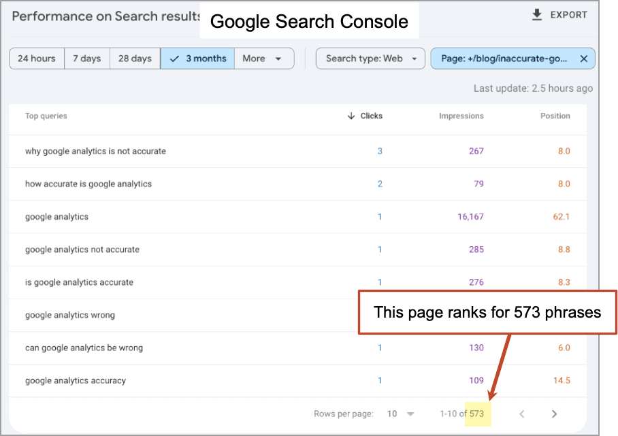This screenshot has width=618, height=436.
Task: Open query 'google analytics wrong'
Action: point(70,315)
